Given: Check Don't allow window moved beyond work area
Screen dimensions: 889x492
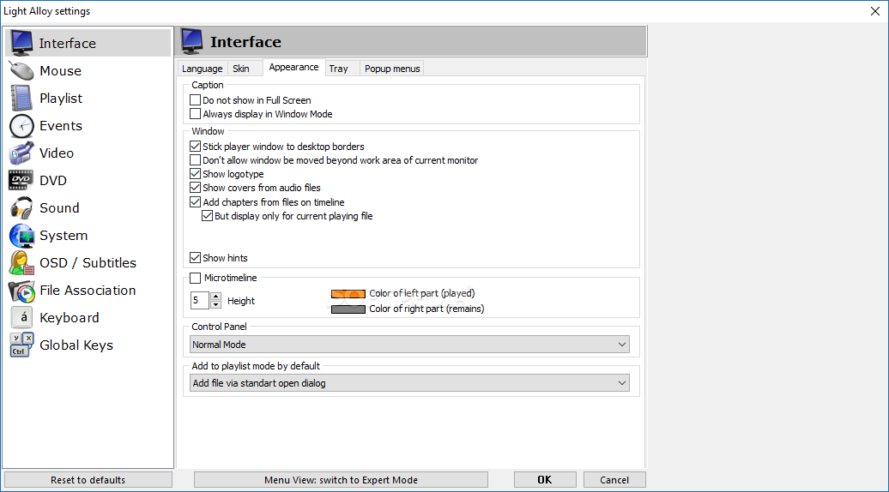Looking at the screenshot, I should pos(195,160).
